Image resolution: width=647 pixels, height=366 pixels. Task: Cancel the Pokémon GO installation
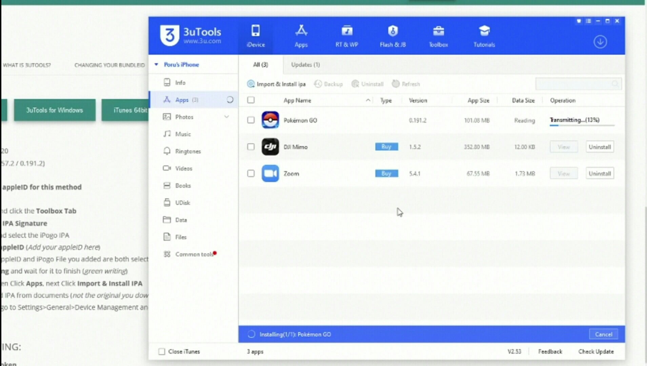click(604, 334)
